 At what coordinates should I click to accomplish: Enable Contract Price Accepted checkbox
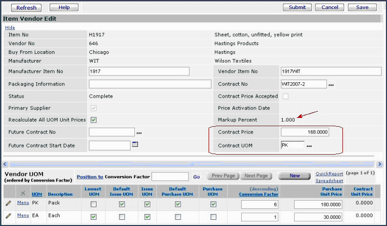pos(285,96)
